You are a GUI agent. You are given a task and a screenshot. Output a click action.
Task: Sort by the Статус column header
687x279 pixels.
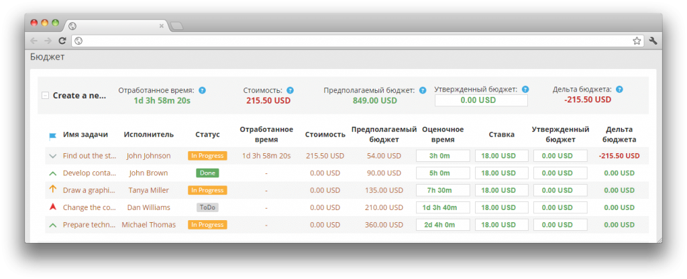coord(207,134)
